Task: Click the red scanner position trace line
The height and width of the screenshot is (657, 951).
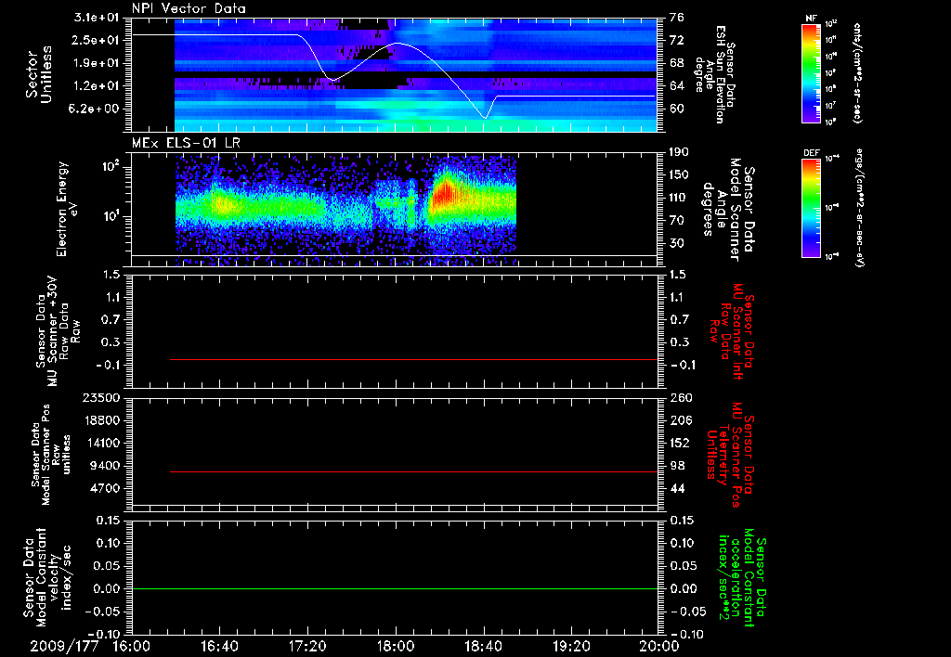Action: [413, 471]
